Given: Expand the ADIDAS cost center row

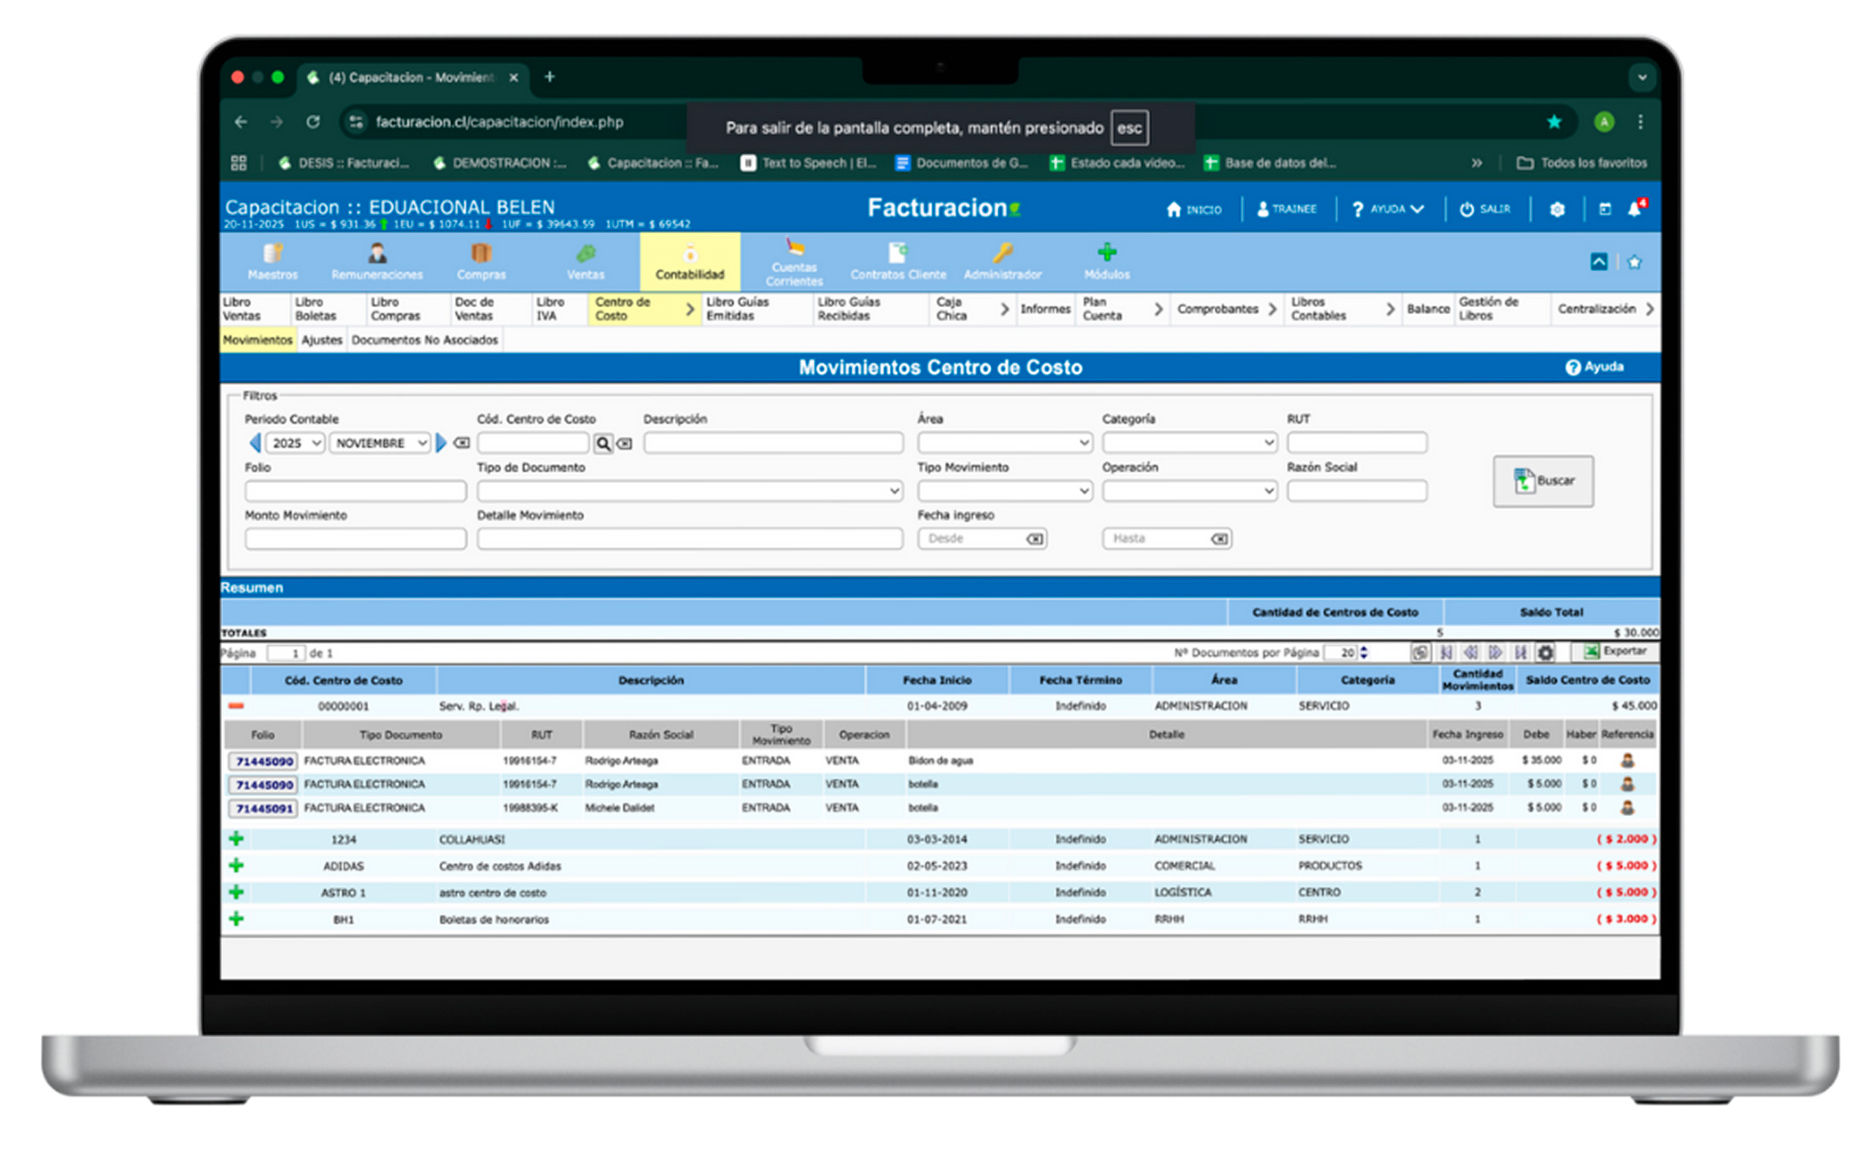Looking at the screenshot, I should pos(236,865).
